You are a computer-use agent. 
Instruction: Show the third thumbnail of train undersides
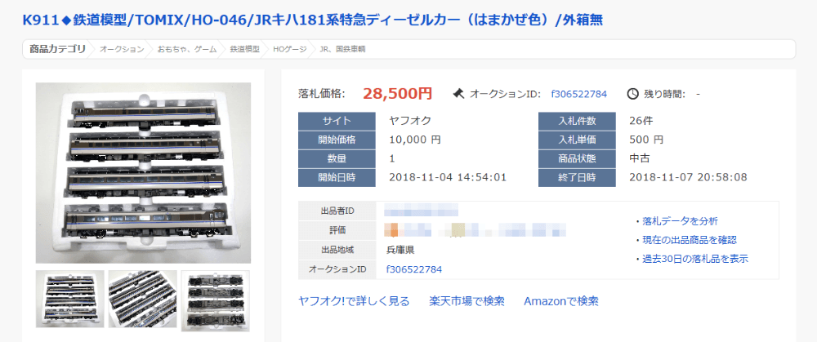pyautogui.click(x=216, y=299)
